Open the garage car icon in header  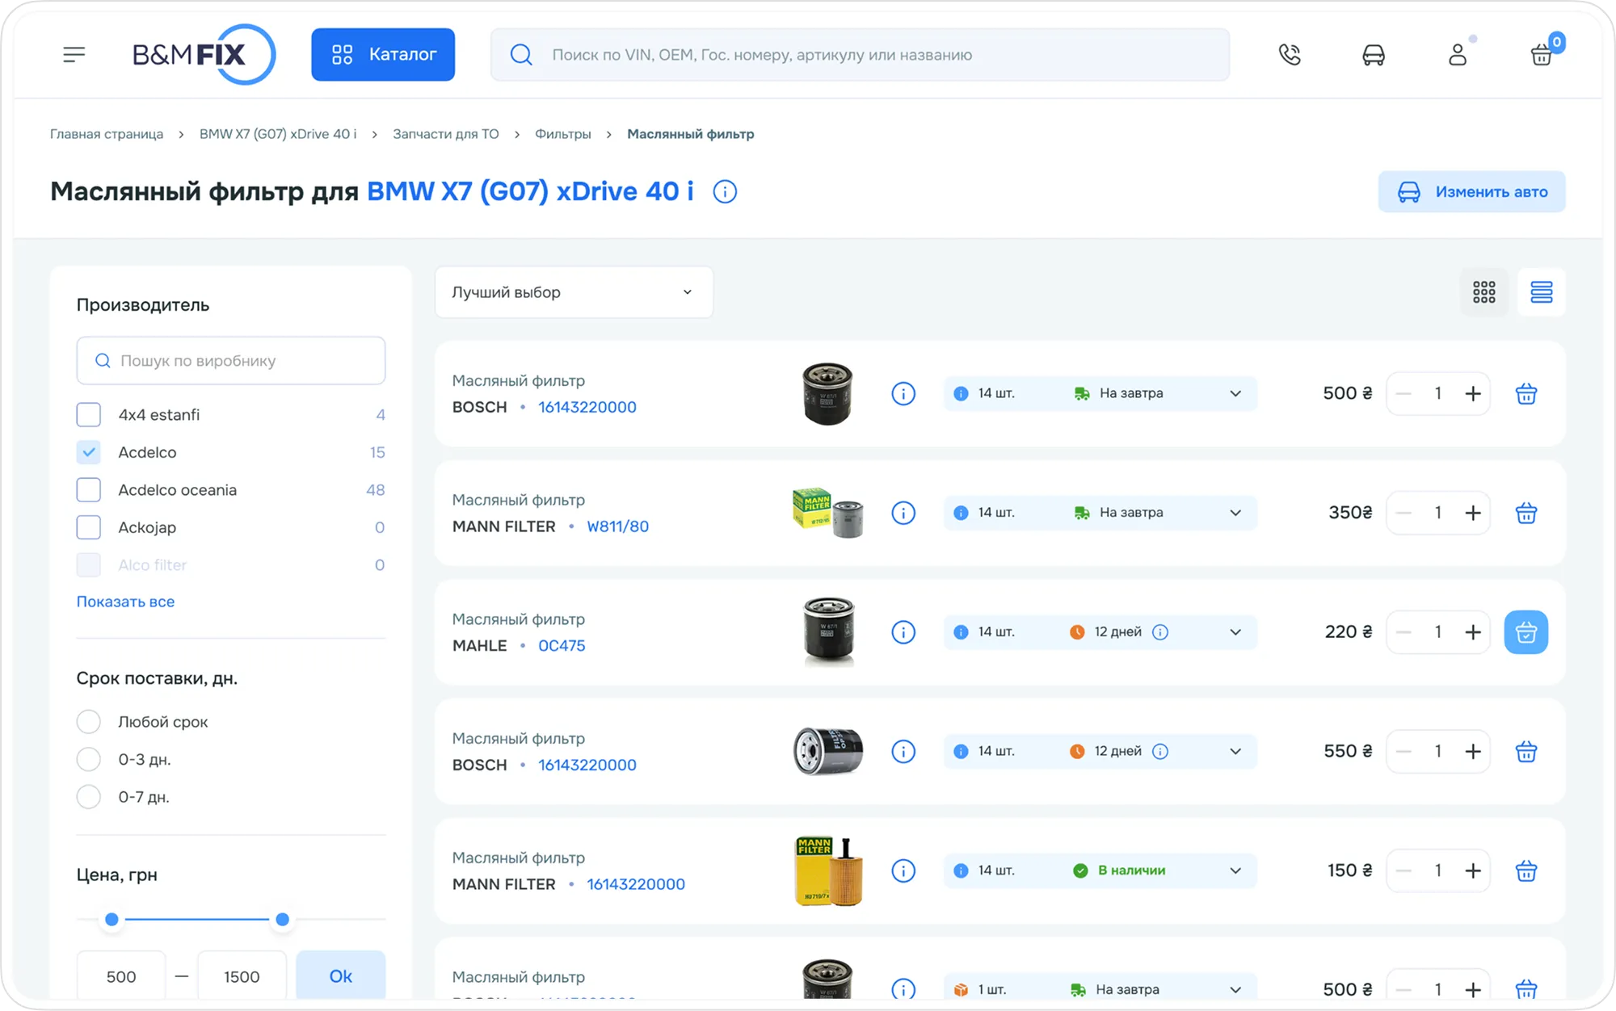1373,54
